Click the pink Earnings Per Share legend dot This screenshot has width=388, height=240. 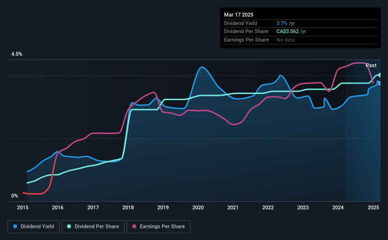coord(134,226)
